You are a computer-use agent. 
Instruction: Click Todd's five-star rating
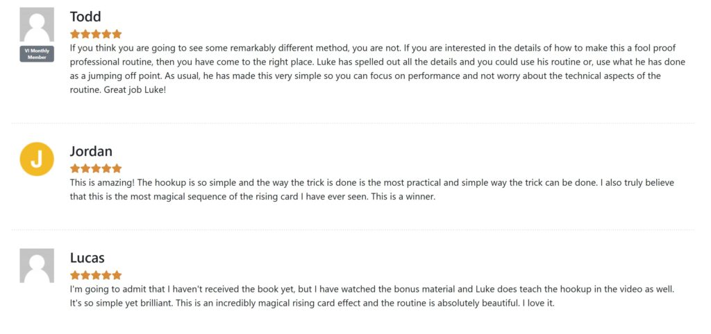coord(96,34)
